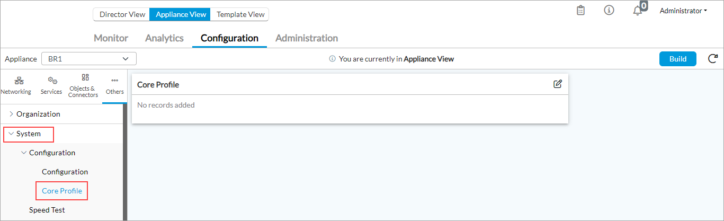Open Speed Test in sidebar
Image resolution: width=724 pixels, height=221 pixels.
(47, 210)
